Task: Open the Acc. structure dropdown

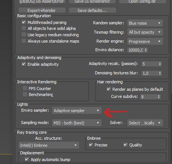Action: [x=49, y=145]
